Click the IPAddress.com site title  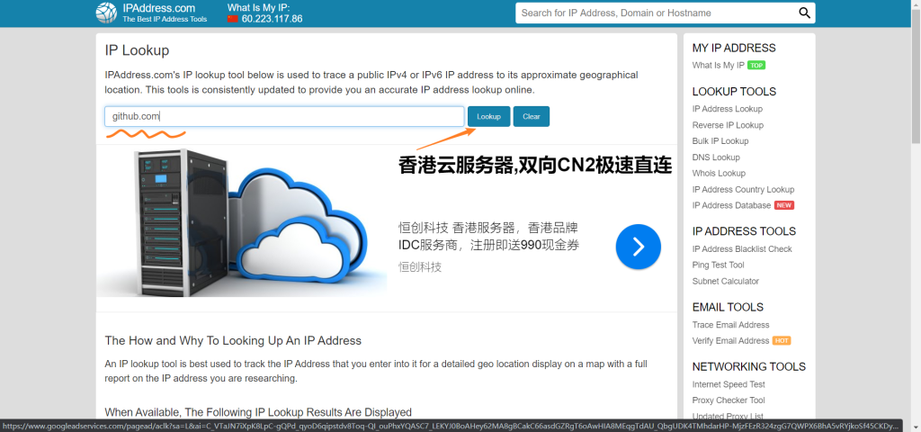[159, 8]
